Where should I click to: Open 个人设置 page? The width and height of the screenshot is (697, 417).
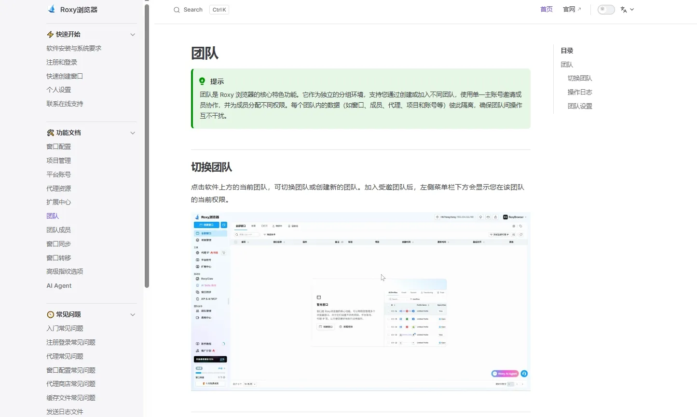[x=59, y=90]
